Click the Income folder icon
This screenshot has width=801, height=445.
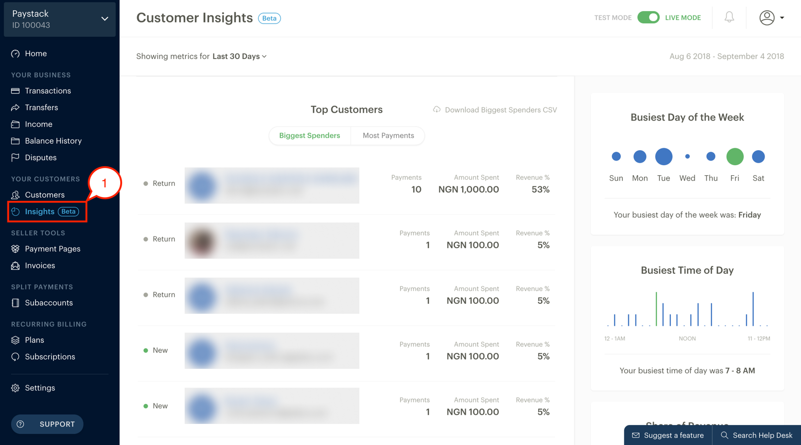(16, 124)
